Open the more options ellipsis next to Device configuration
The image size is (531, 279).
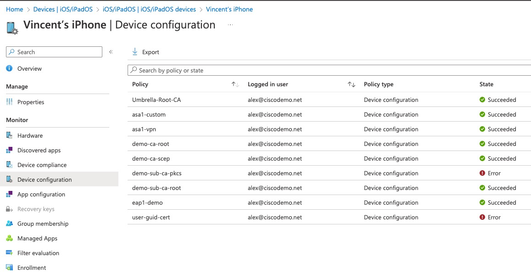tap(230, 26)
